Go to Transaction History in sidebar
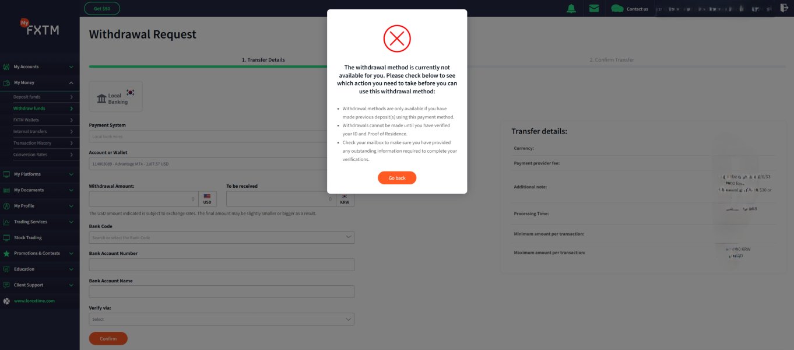Image resolution: width=794 pixels, height=350 pixels. coord(33,143)
